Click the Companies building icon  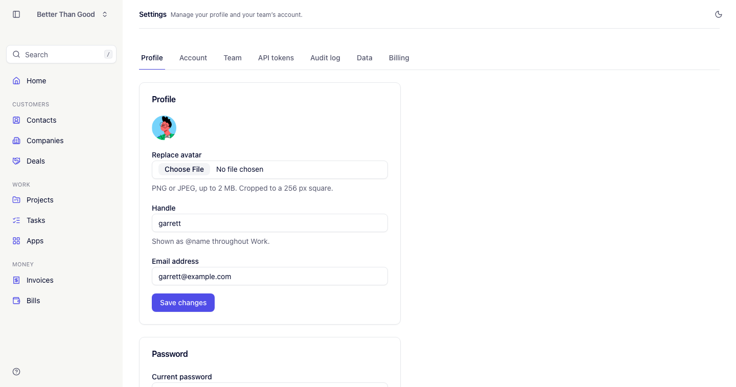[16, 141]
